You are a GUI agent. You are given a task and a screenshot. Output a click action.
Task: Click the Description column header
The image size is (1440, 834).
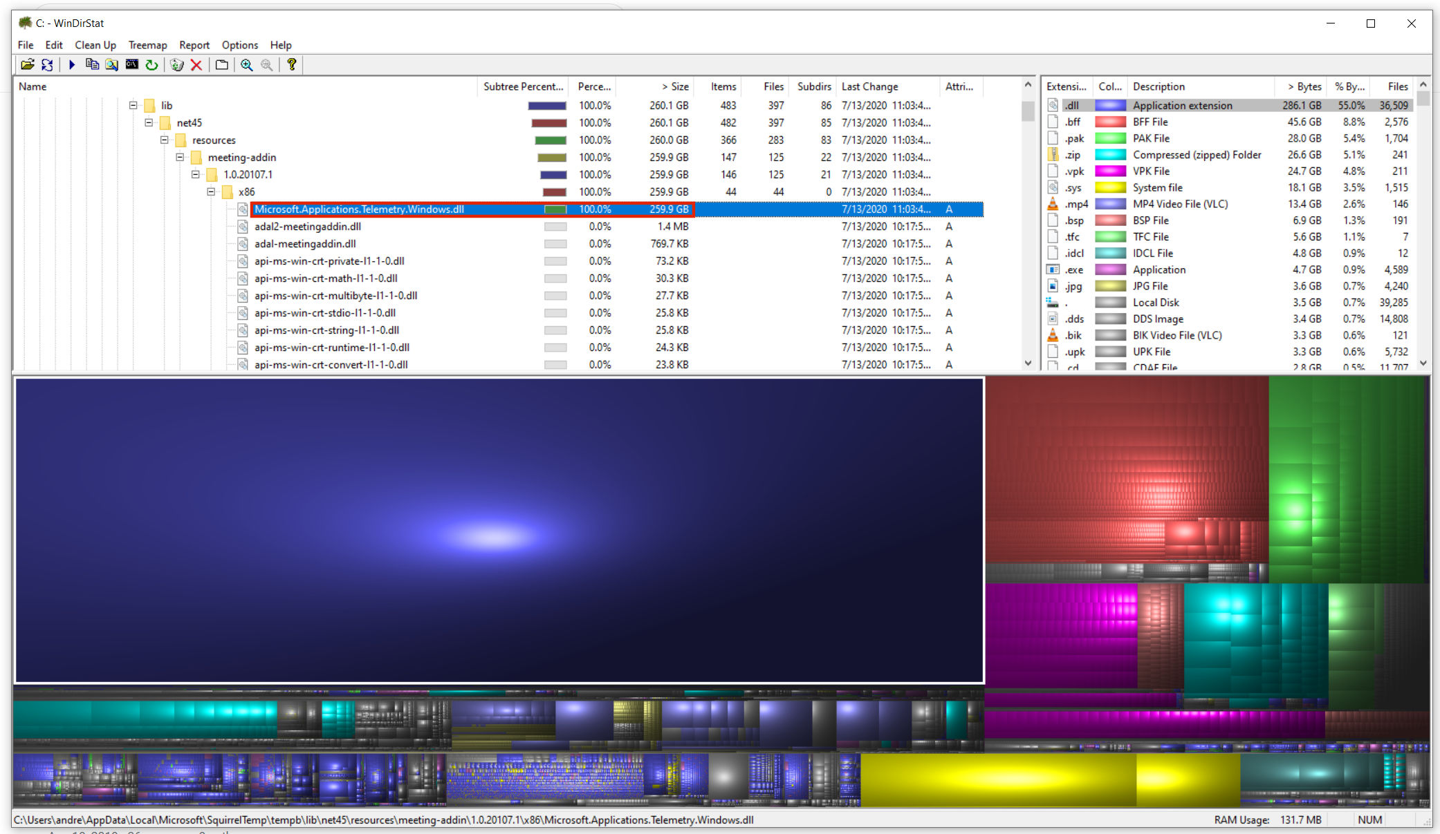[1159, 86]
